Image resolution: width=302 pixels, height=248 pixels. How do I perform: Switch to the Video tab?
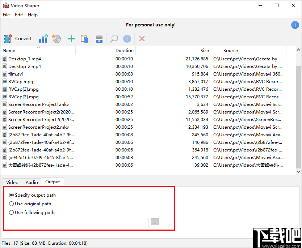(12, 182)
